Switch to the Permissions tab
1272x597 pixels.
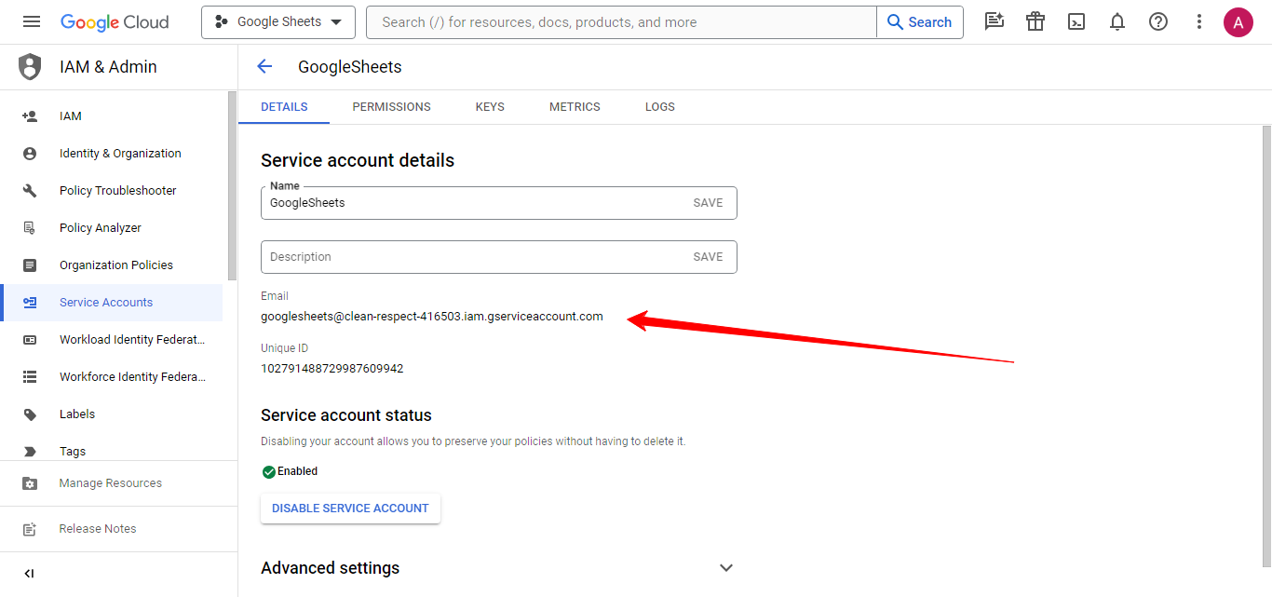[391, 107]
